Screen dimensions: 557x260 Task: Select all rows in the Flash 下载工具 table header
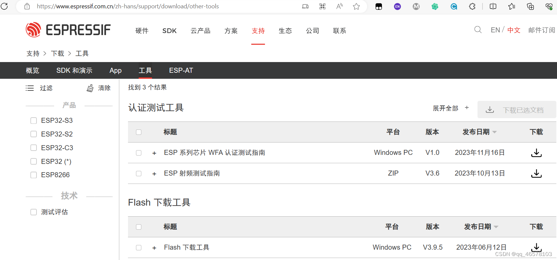(139, 227)
